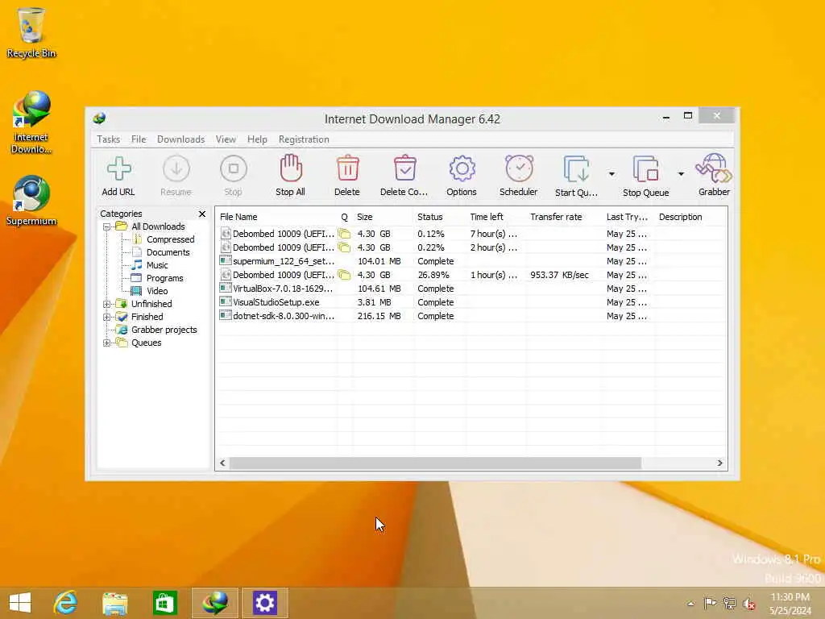Click the horizontal scrollbar thumb
Viewport: 825px width, 619px height.
pos(436,463)
